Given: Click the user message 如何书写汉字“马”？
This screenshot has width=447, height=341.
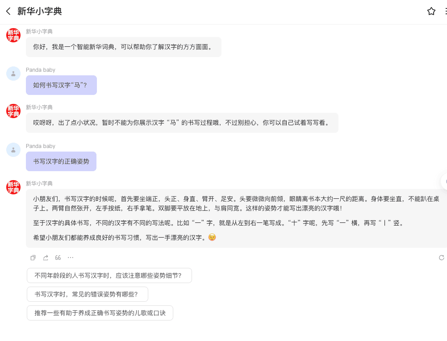Looking at the screenshot, I should [61, 85].
